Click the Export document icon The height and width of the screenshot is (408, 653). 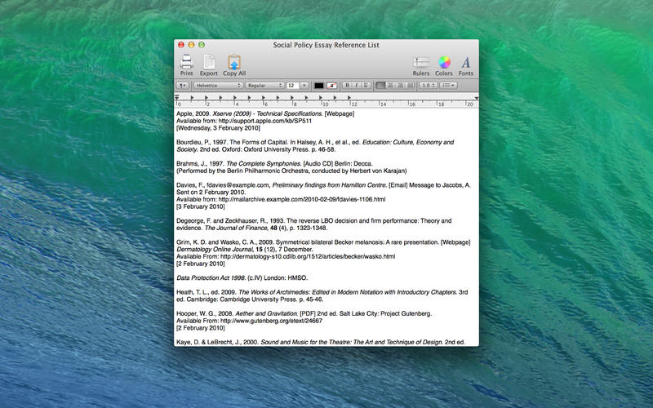209,62
